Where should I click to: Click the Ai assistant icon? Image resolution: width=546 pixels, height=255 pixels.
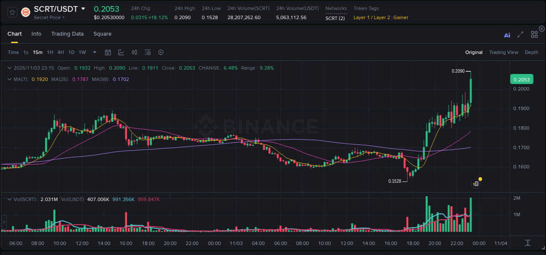(x=507, y=34)
